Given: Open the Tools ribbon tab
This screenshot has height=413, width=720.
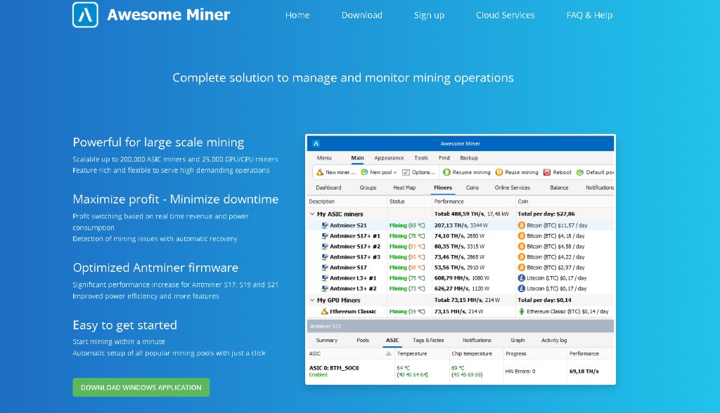Looking at the screenshot, I should tap(421, 158).
